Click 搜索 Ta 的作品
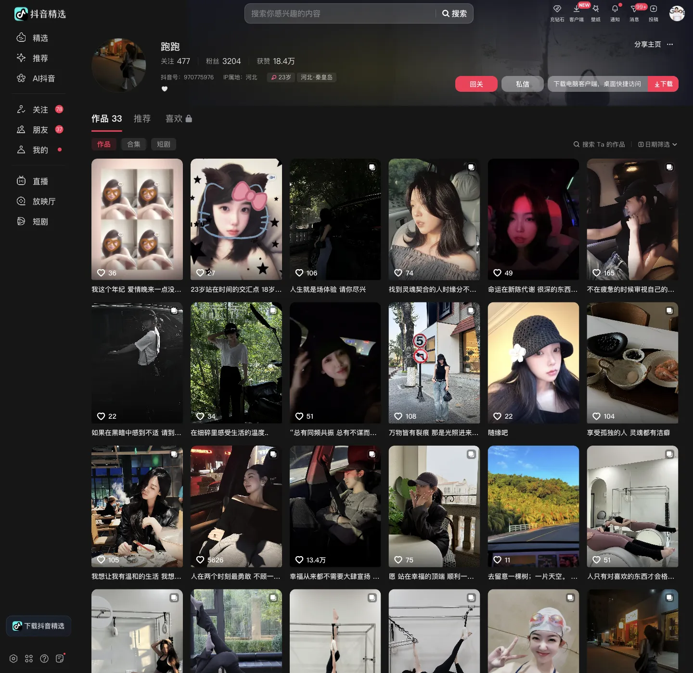This screenshot has width=693, height=673. (x=599, y=144)
